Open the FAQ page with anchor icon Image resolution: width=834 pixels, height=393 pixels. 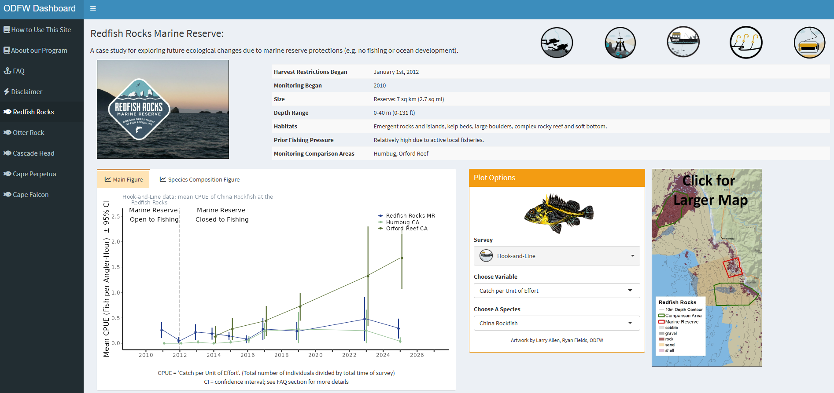[18, 71]
